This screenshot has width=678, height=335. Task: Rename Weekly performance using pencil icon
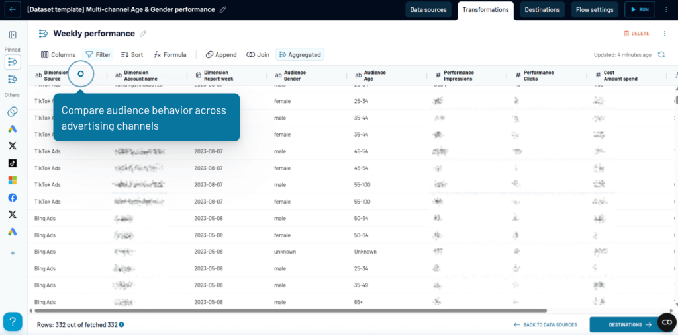(143, 34)
